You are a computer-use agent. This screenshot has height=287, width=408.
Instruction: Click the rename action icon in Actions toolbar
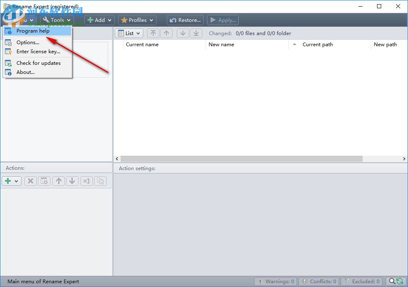[86, 181]
